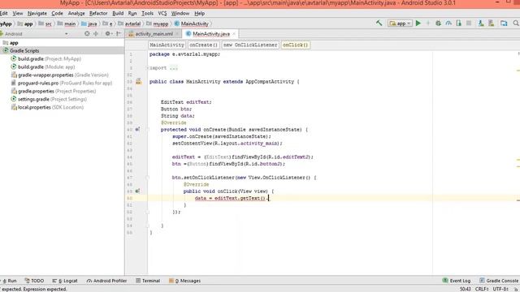Open build.gradle (Module: app) file
The image size is (520, 292).
(x=43, y=67)
